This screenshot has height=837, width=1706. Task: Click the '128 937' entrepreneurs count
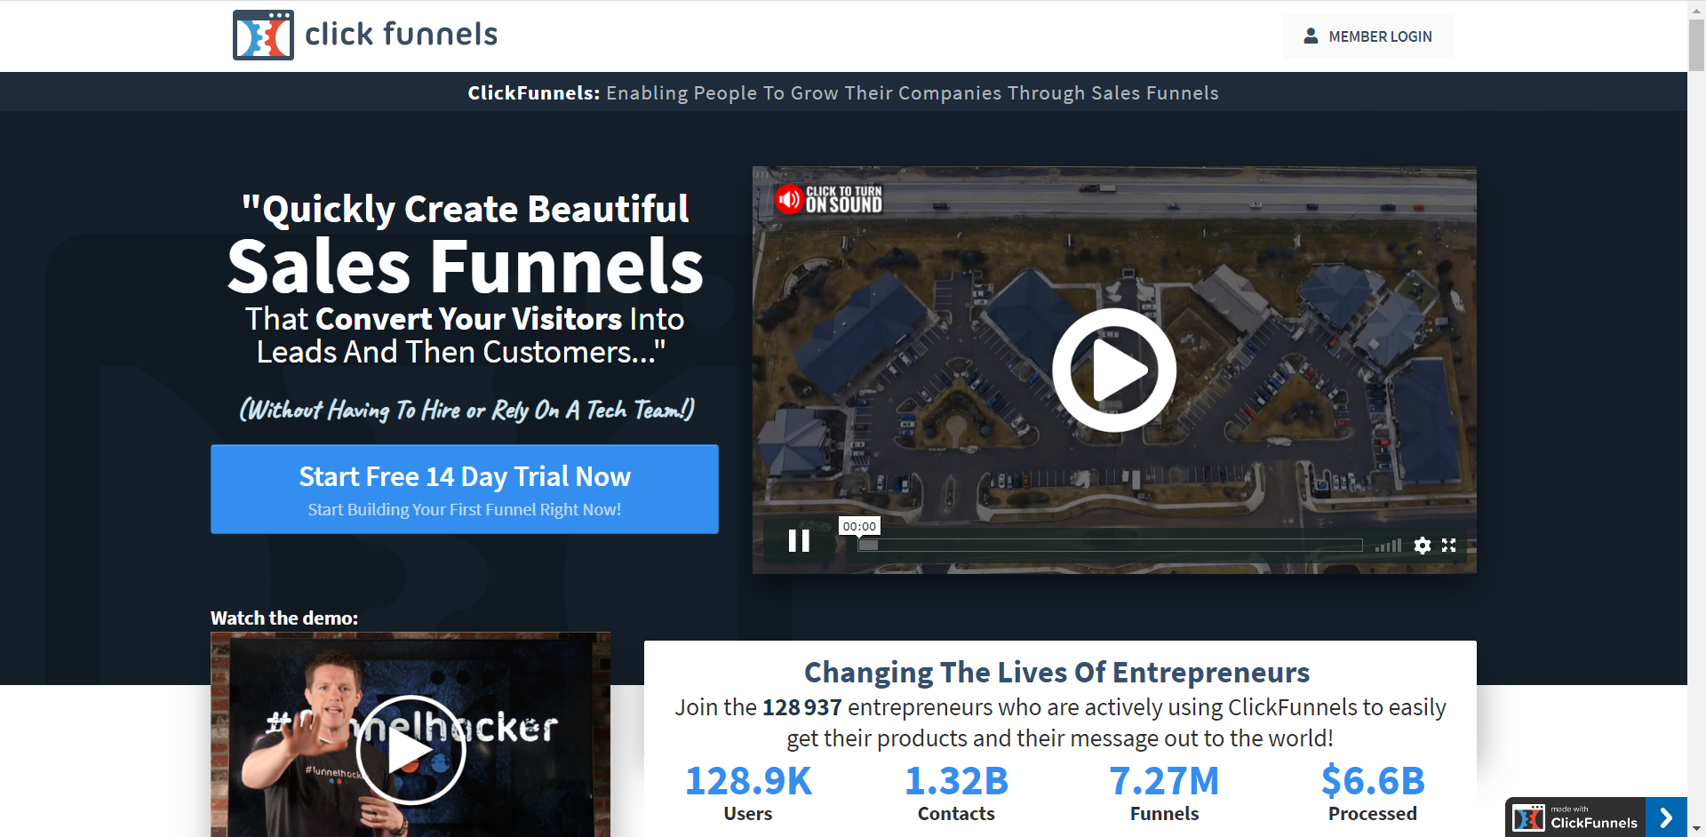[801, 707]
